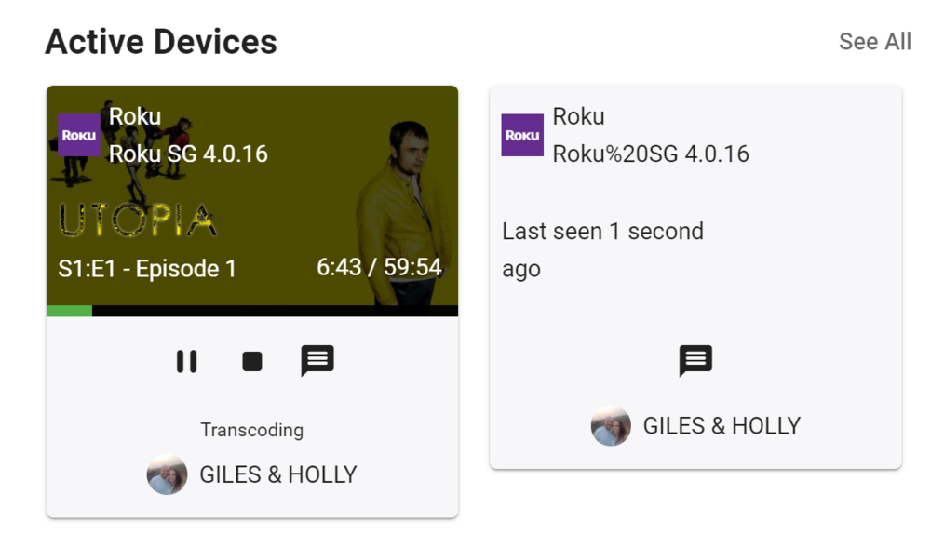Open user avatar below the Transcoding label
931x534 pixels.
coord(168,474)
